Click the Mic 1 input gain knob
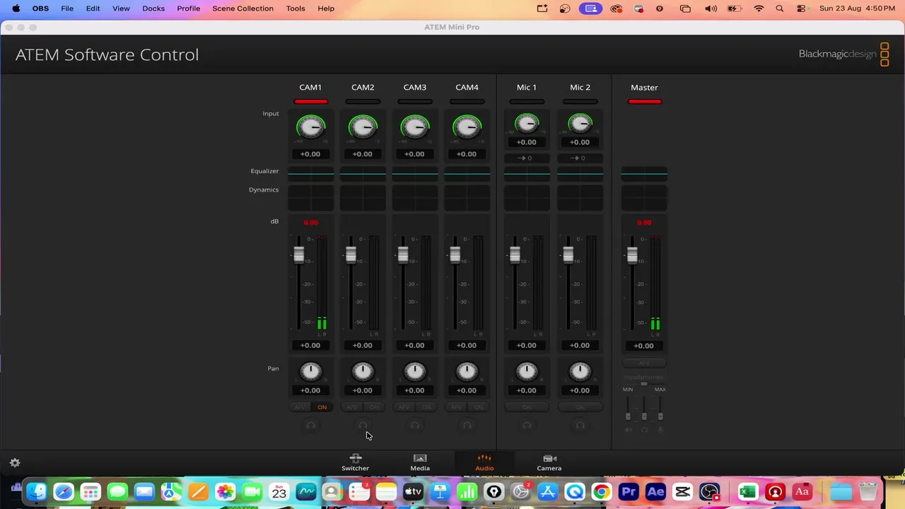The height and width of the screenshot is (509, 905). 527,124
